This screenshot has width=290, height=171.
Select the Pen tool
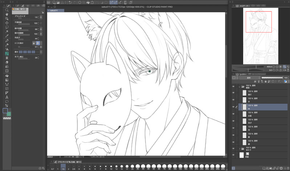[x=7, y=41]
